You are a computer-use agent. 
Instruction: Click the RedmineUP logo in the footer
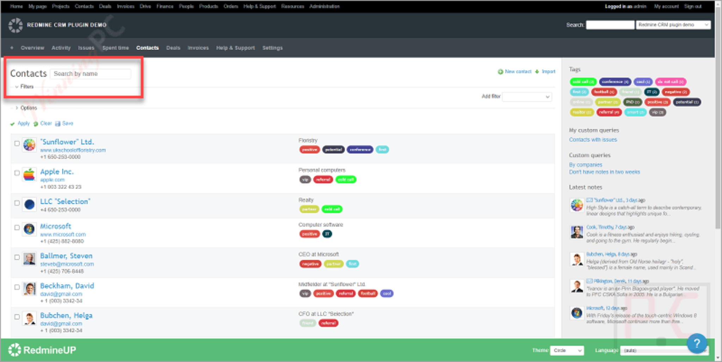[42, 350]
